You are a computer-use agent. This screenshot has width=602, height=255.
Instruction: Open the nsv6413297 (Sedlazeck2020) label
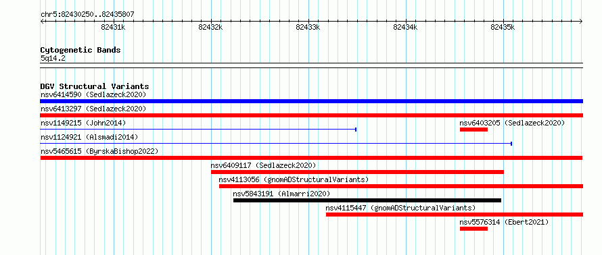(x=93, y=109)
